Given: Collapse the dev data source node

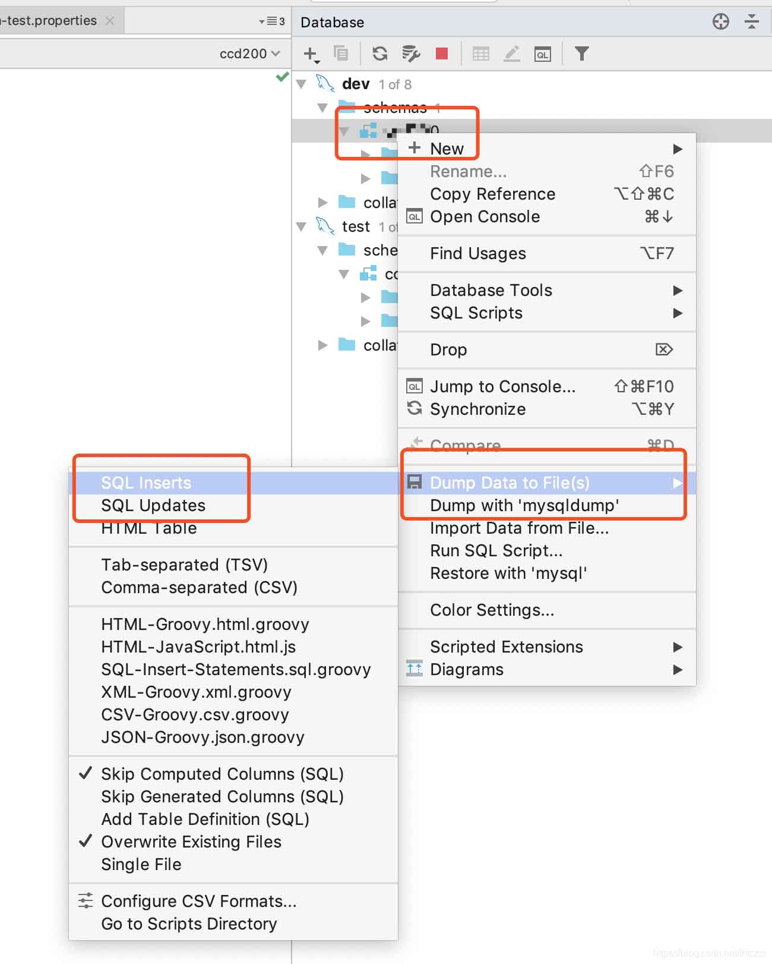Looking at the screenshot, I should (302, 84).
